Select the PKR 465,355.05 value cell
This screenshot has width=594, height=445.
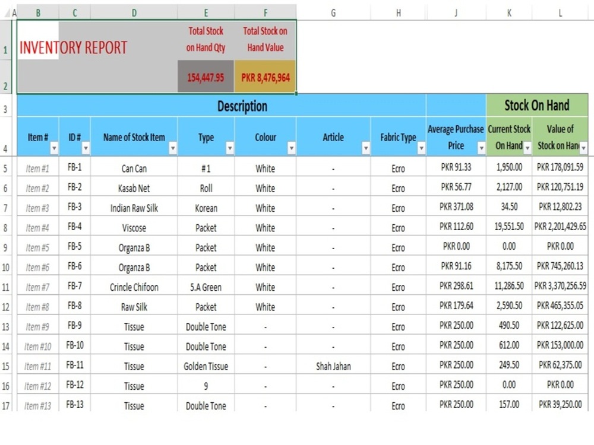560,306
